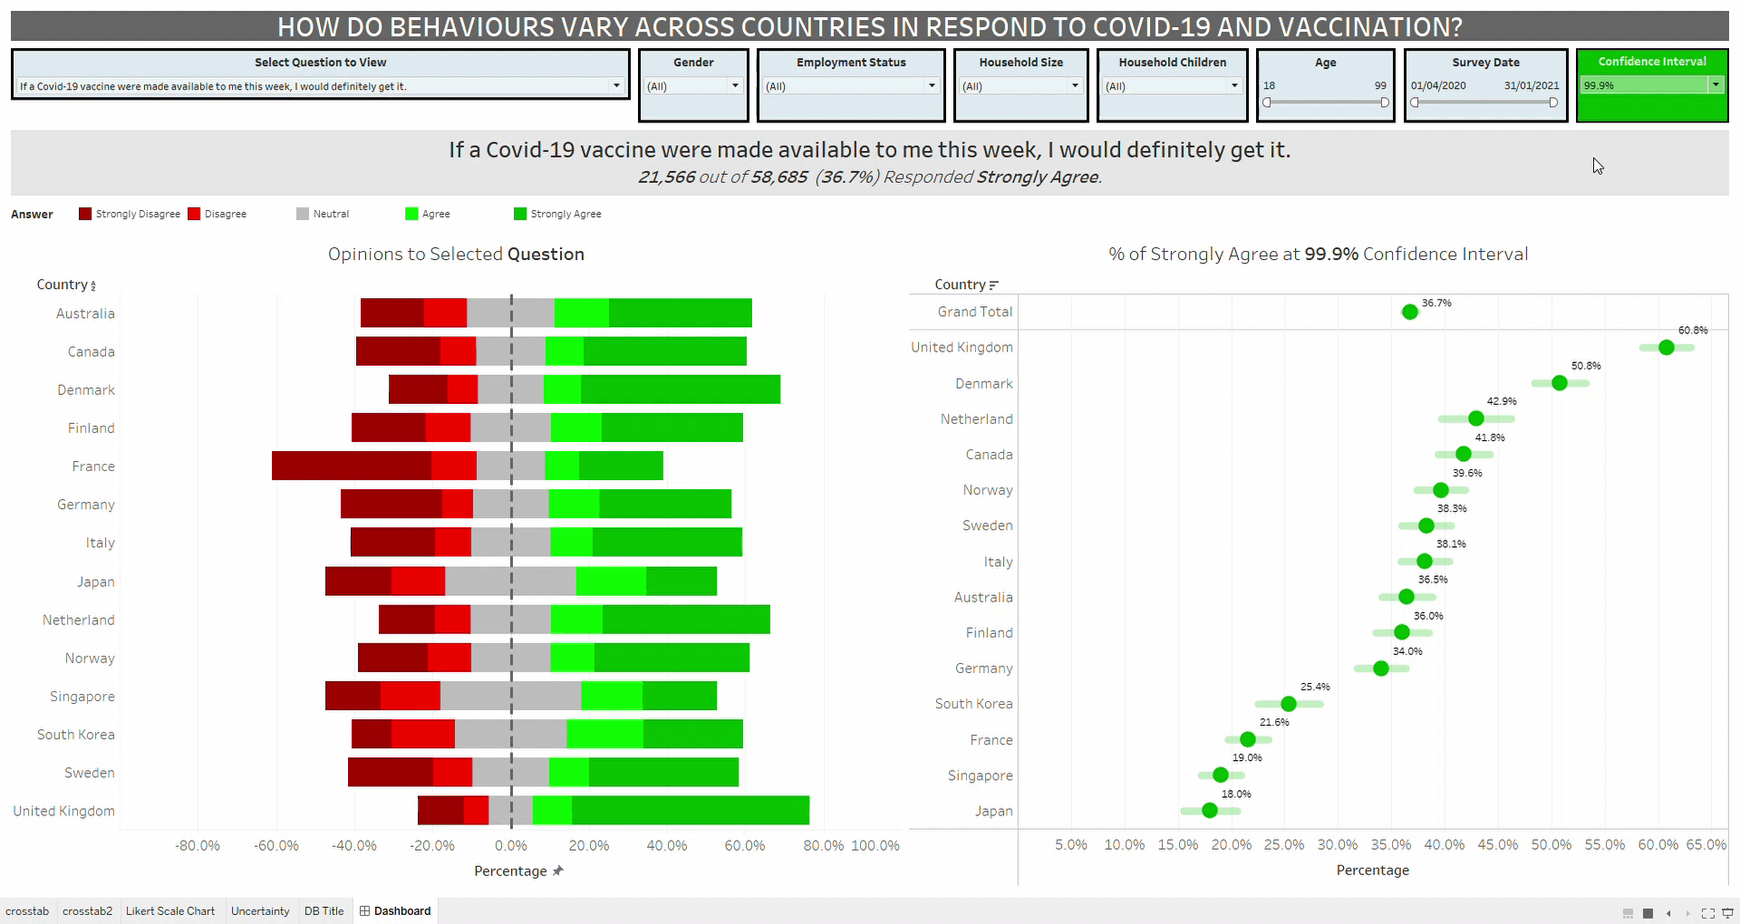Open the Gender filter dropdown
1740x924 pixels.
coord(735,86)
